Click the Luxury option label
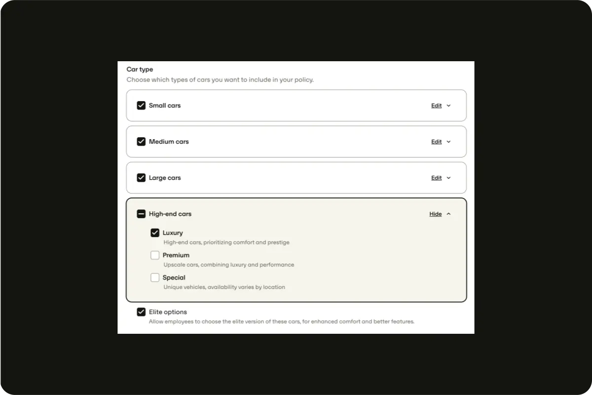The width and height of the screenshot is (592, 395). click(173, 233)
